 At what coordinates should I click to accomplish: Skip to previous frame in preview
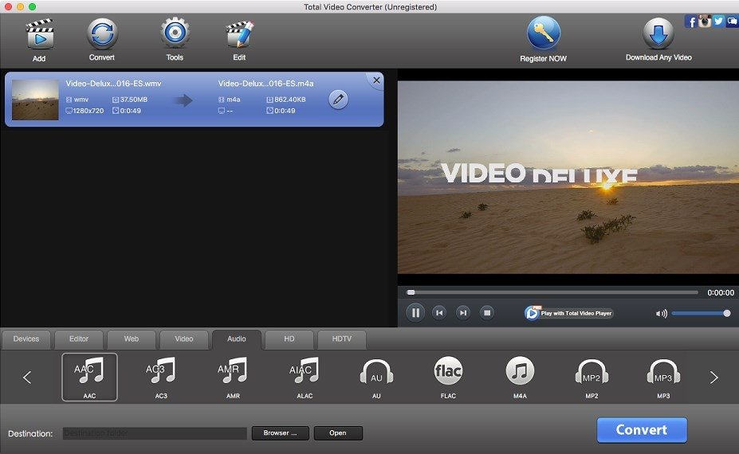coord(439,313)
